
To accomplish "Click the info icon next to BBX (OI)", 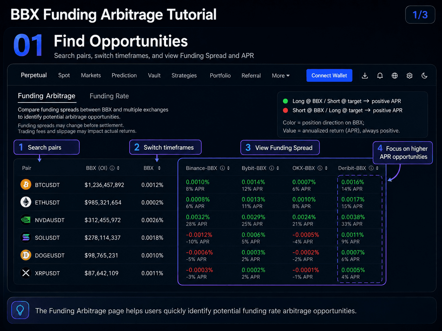I will click(112, 168).
